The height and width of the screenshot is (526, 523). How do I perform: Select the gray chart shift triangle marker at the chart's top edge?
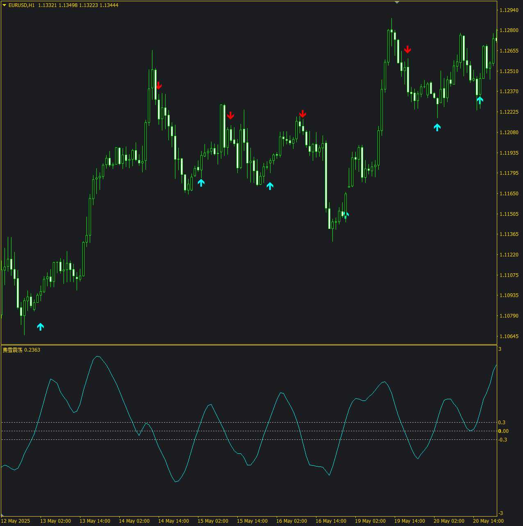coord(397,2)
